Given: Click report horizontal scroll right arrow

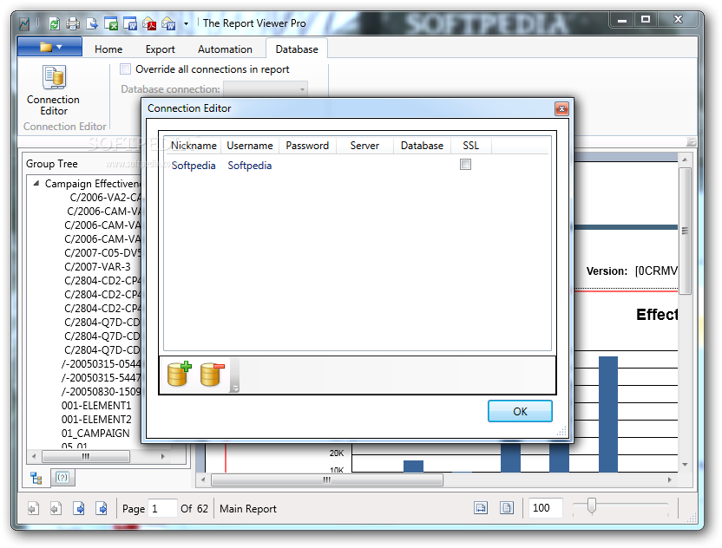Looking at the screenshot, I should 670,479.
